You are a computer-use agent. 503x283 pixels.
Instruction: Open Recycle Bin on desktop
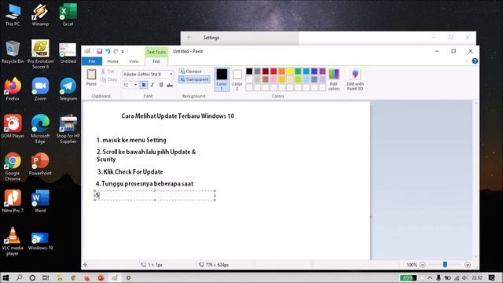(13, 52)
